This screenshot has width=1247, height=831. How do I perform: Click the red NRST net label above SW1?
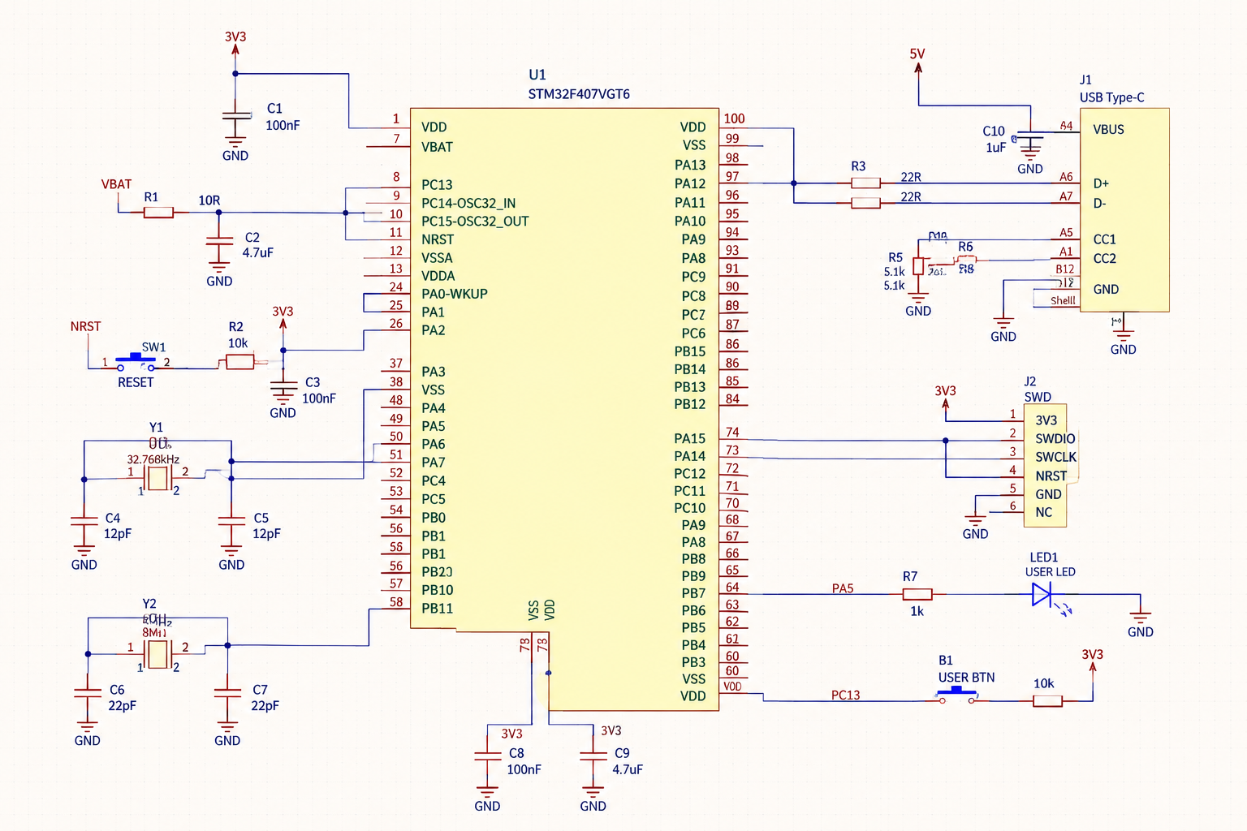(85, 326)
